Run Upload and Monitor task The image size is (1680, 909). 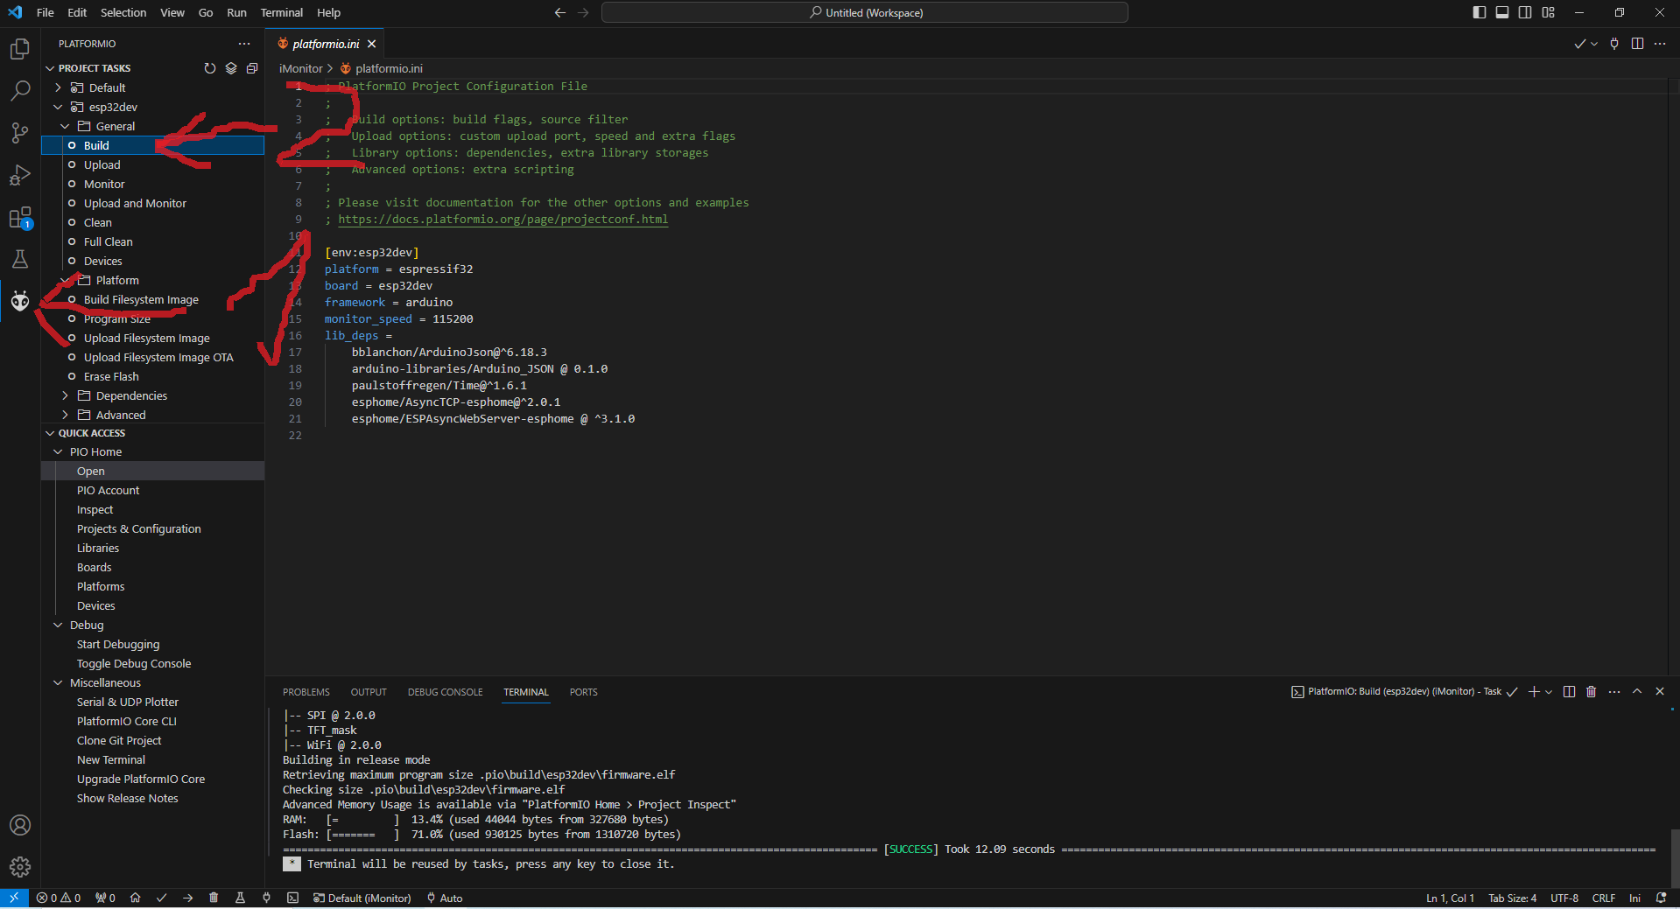pyautogui.click(x=135, y=203)
